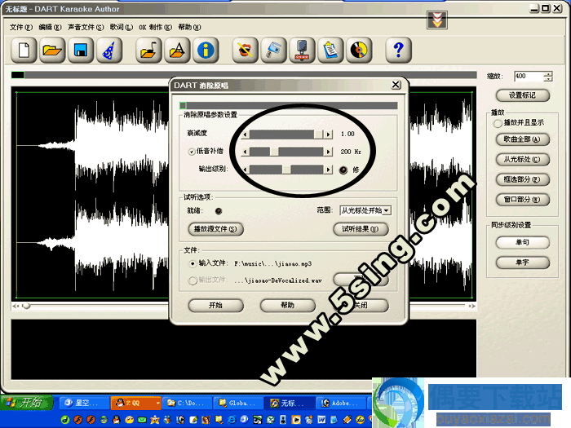Image resolution: width=571 pixels, height=428 pixels.
Task: Expand the QQ taskbar group arrow
Action: coord(157,404)
